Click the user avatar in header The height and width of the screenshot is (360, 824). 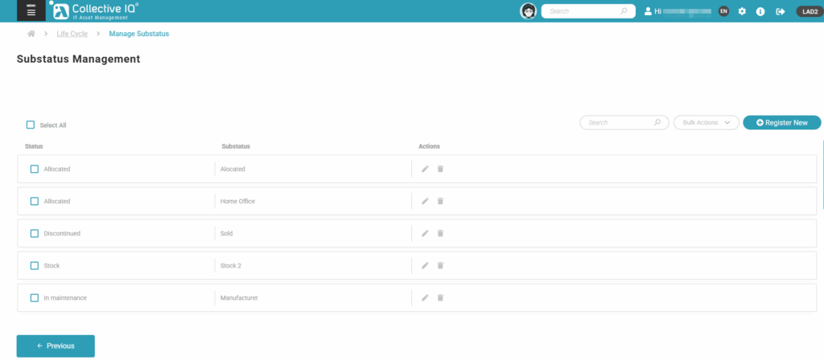click(x=529, y=11)
